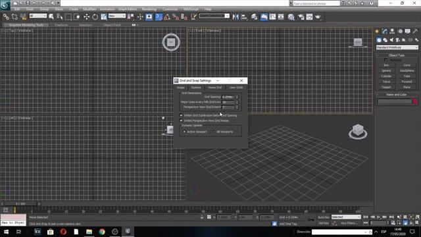Image resolution: width=421 pixels, height=237 pixels.
Task: Toggle the Auto Key animation mode
Action: tap(324, 217)
